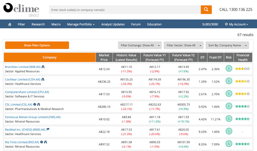This screenshot has width=257, height=151.
Task: Click Fortescue financial health green stars
Action: pyautogui.click(x=242, y=119)
